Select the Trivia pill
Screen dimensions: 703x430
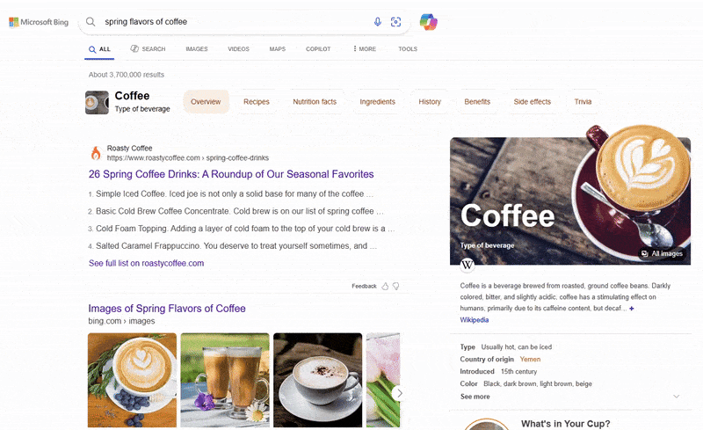pyautogui.click(x=583, y=101)
